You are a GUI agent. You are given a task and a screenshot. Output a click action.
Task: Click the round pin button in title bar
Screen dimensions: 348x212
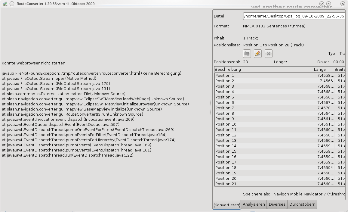12,4
